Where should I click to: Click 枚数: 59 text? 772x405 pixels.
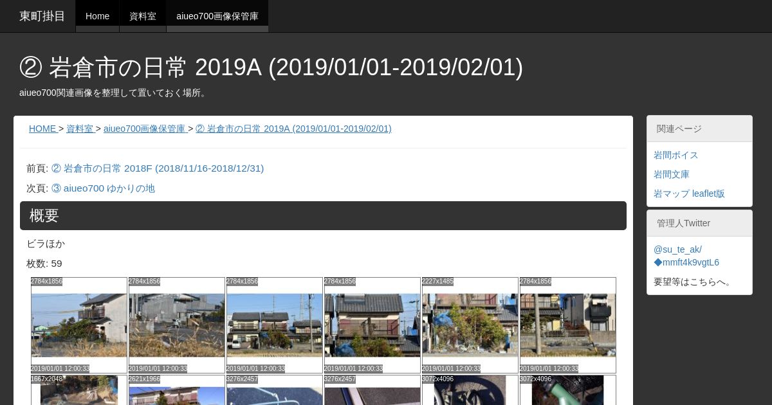click(x=44, y=264)
